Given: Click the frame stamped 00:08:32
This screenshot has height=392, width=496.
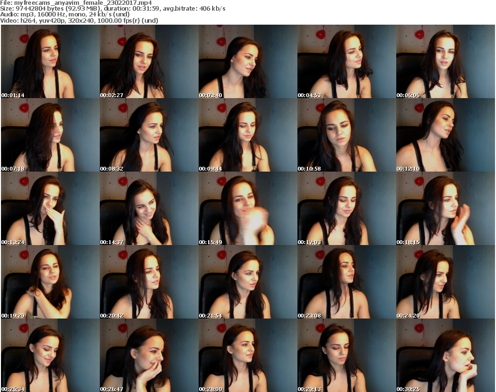Looking at the screenshot, I should 149,135.
